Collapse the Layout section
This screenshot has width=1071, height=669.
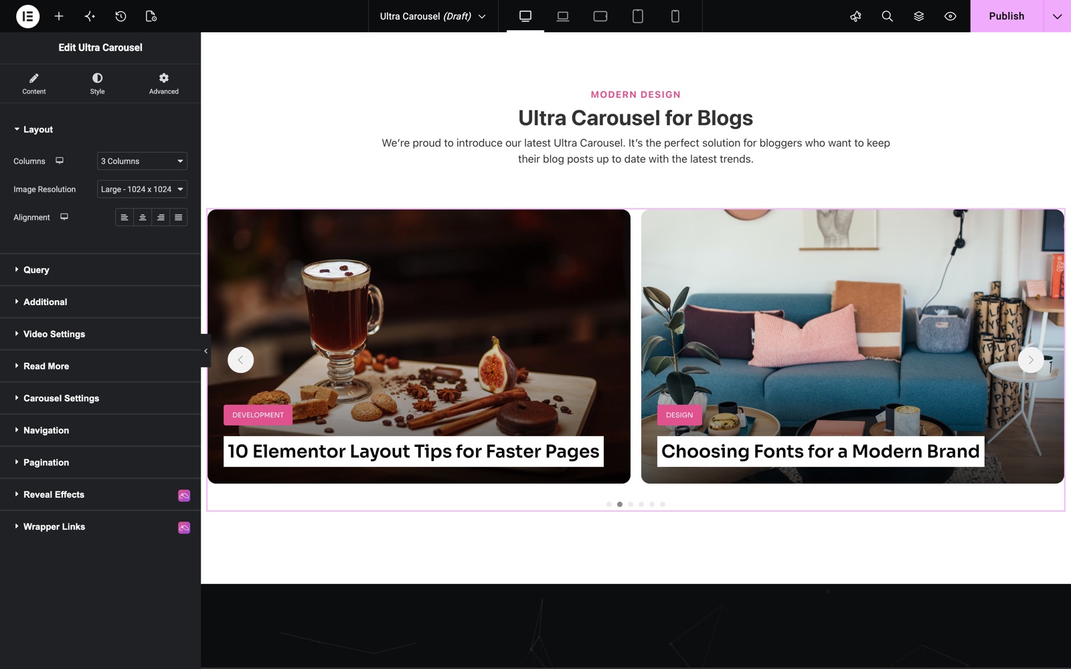pos(100,129)
